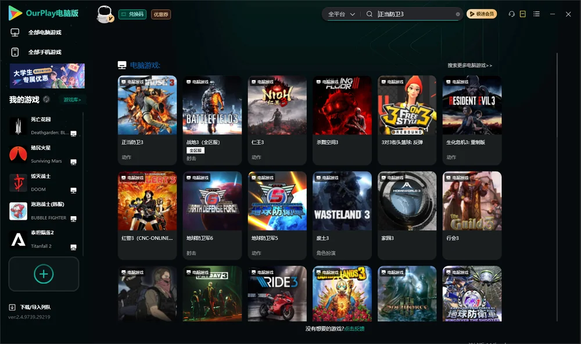Open the 战地3 (全区服) Battlefield 3 card
Image resolution: width=581 pixels, height=344 pixels.
pos(212,120)
